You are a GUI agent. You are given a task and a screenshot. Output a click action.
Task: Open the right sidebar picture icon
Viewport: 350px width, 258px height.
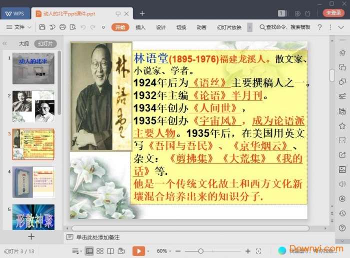(x=342, y=169)
